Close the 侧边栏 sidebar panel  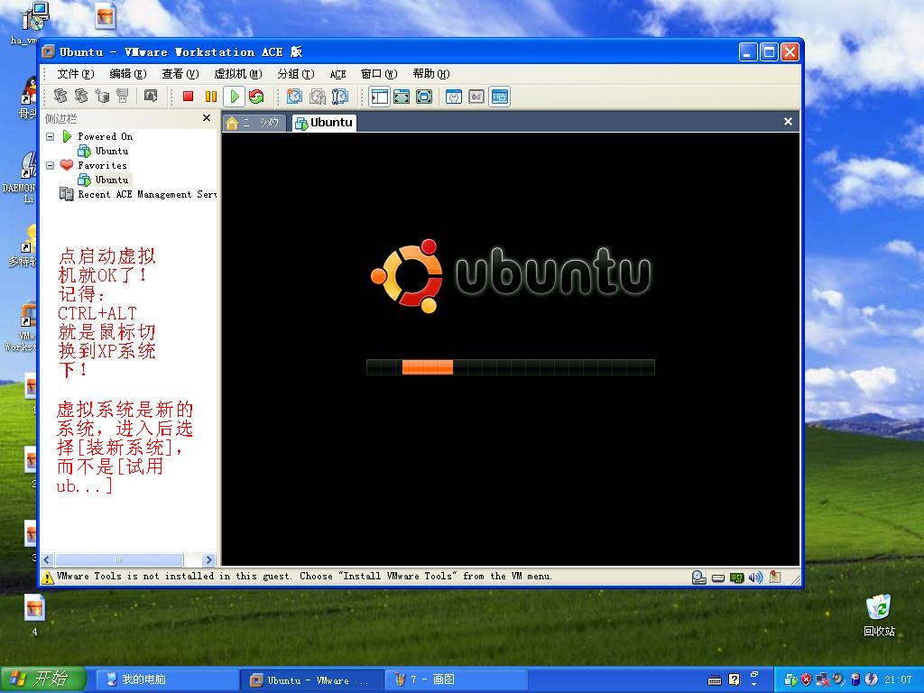click(207, 118)
